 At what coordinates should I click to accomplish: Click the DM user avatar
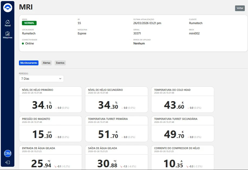[8, 154]
